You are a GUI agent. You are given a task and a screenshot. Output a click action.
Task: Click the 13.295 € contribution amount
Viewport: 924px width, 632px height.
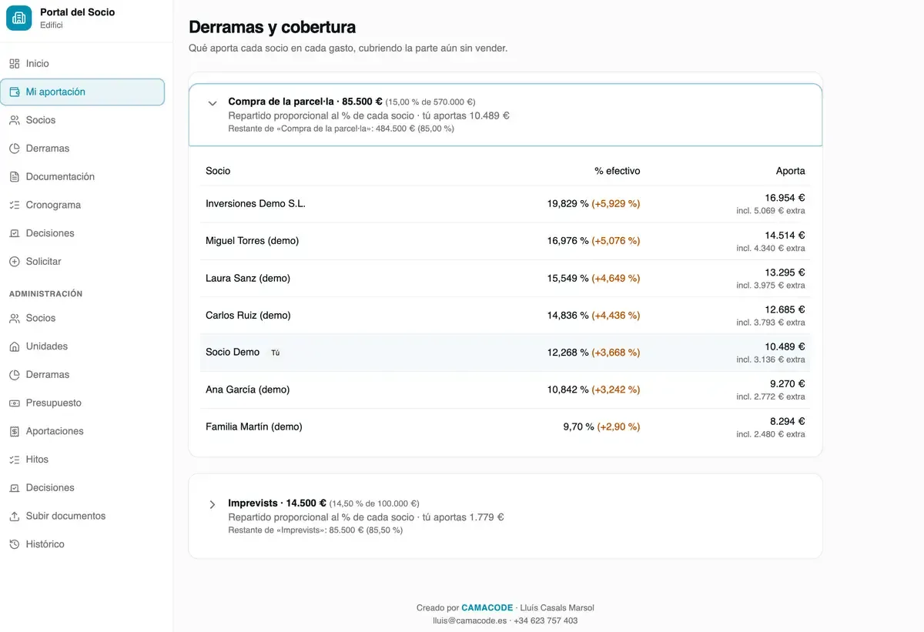coord(785,273)
